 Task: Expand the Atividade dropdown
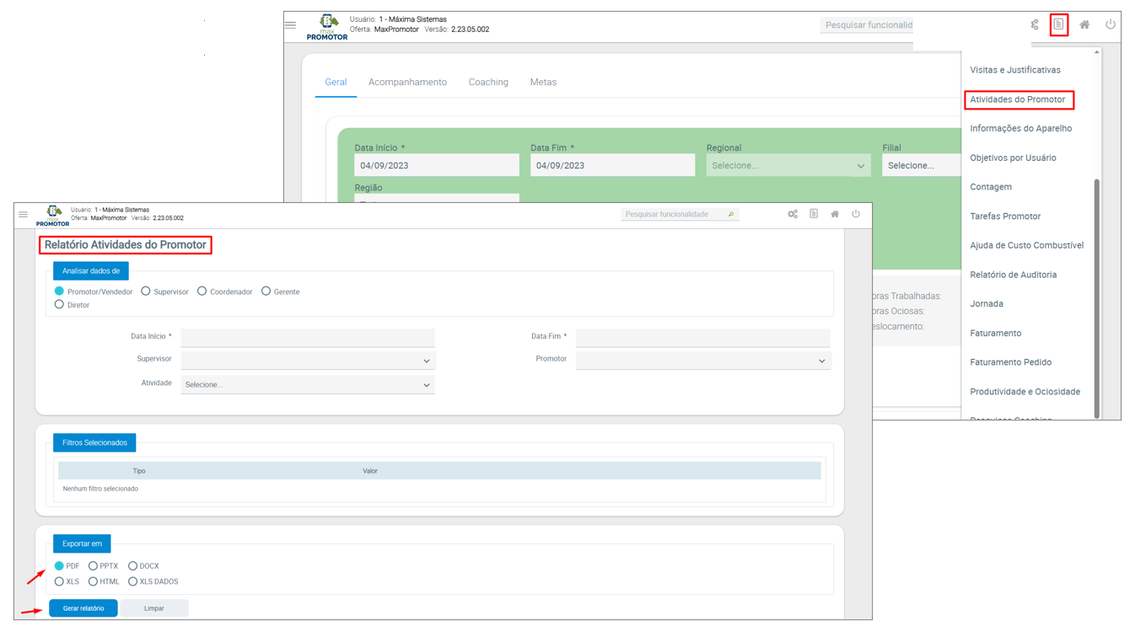click(x=308, y=385)
